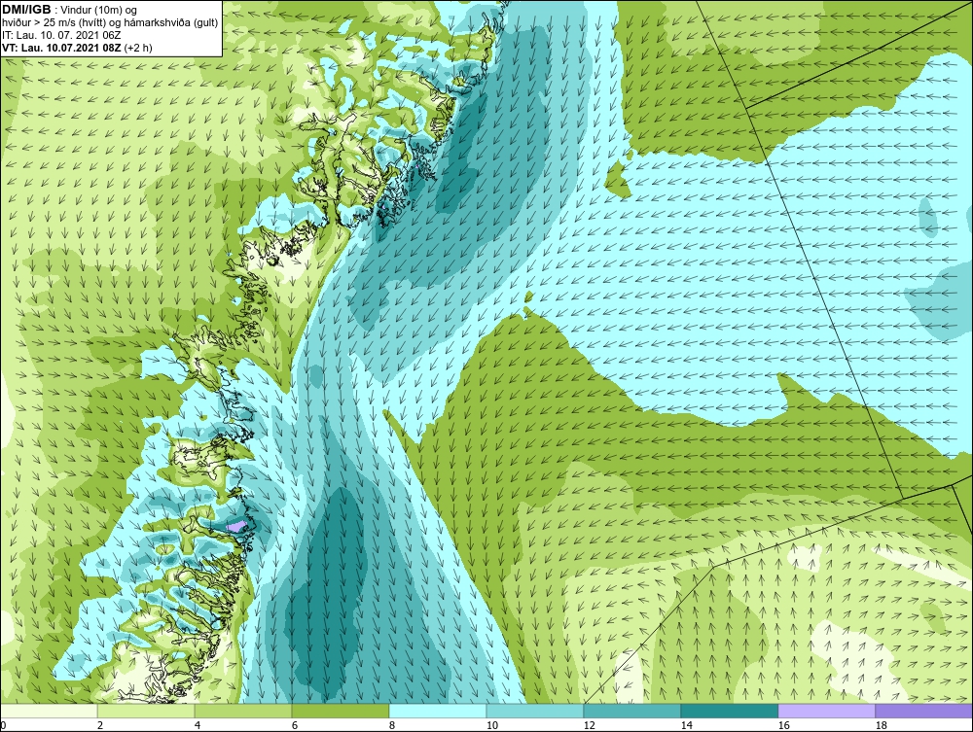
Task: Click the 8–10 m/s legend color swatch
Action: [438, 711]
